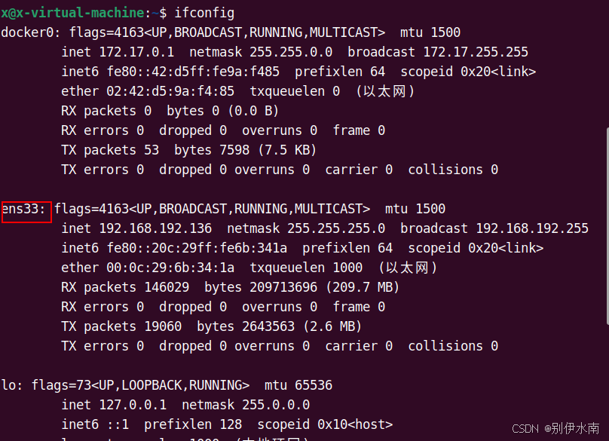Click the docker0 address 172.17.0.1
Screen dimensions: 609x441
coord(136,52)
